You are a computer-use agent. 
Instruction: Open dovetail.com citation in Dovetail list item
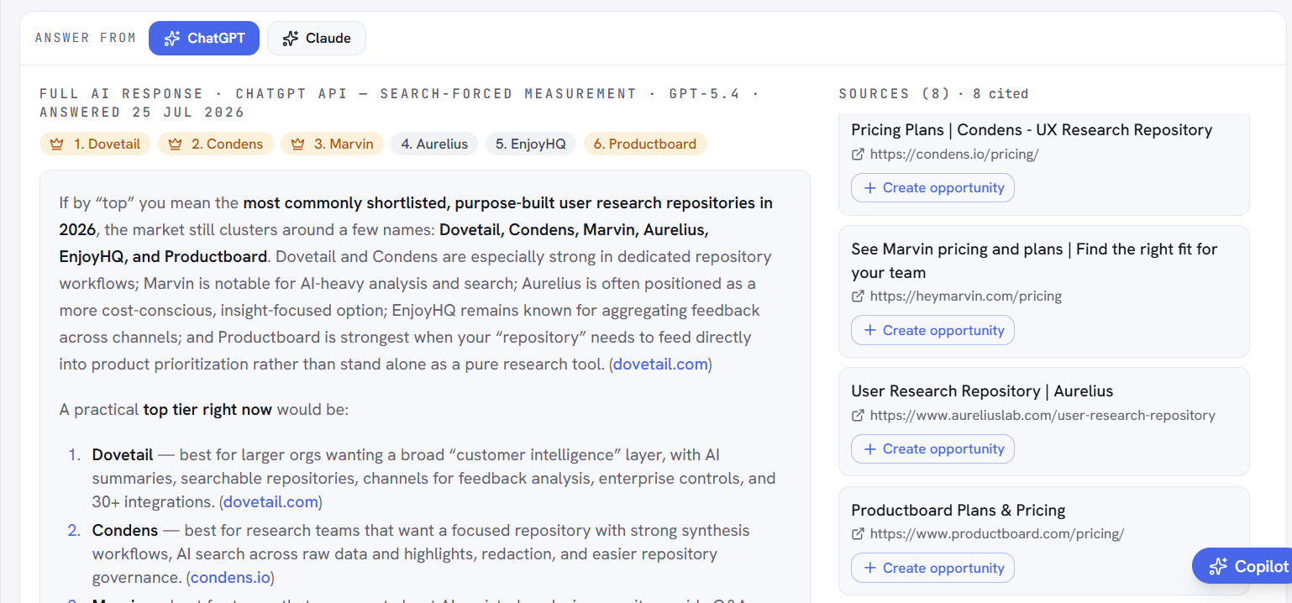click(271, 502)
